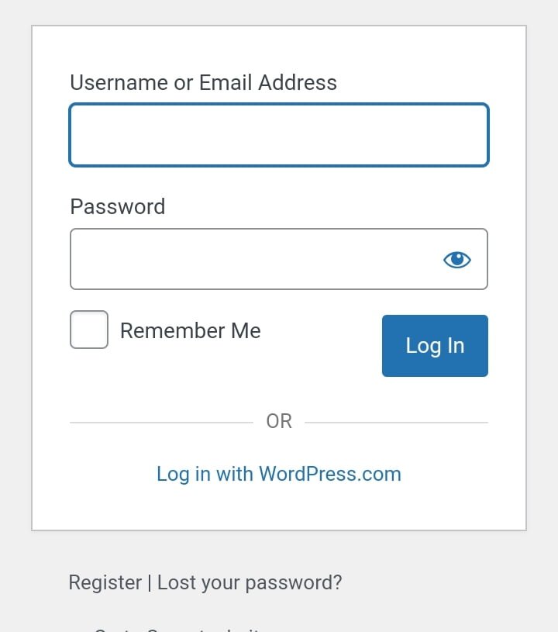Screen dimensions: 558x632
Task: Show password using the eye icon
Action: [x=457, y=260]
